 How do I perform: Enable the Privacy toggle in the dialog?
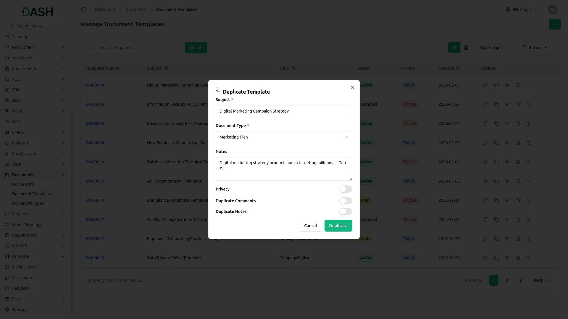coord(346,189)
